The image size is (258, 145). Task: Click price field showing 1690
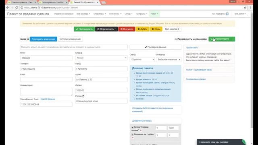click(173, 128)
